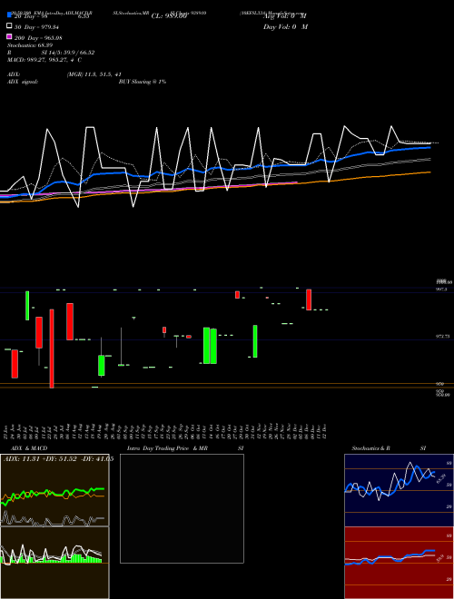
Task: Select the '50 Day = 979.34' legend text
Action: coord(36,27)
